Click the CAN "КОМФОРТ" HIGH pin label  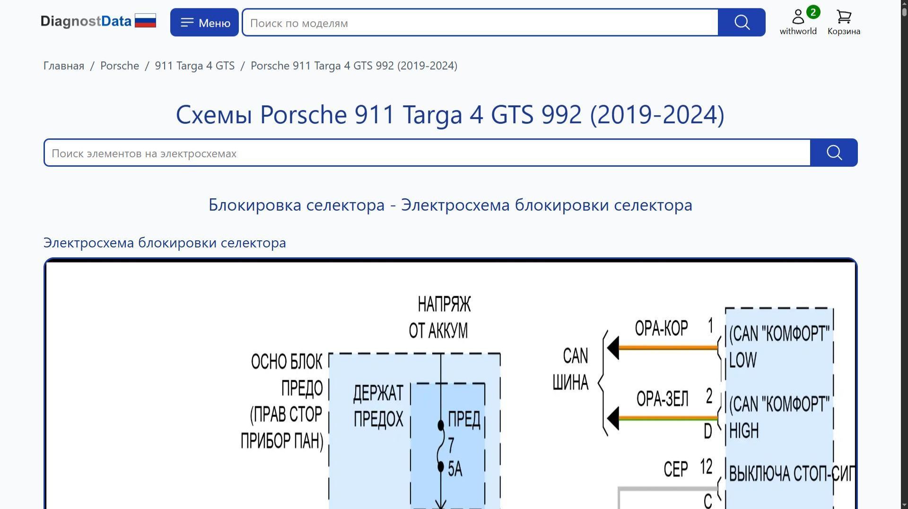tap(779, 417)
